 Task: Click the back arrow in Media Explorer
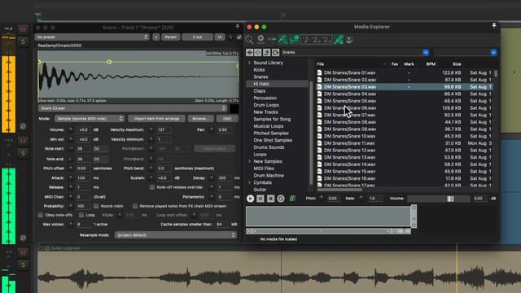[x=249, y=52]
